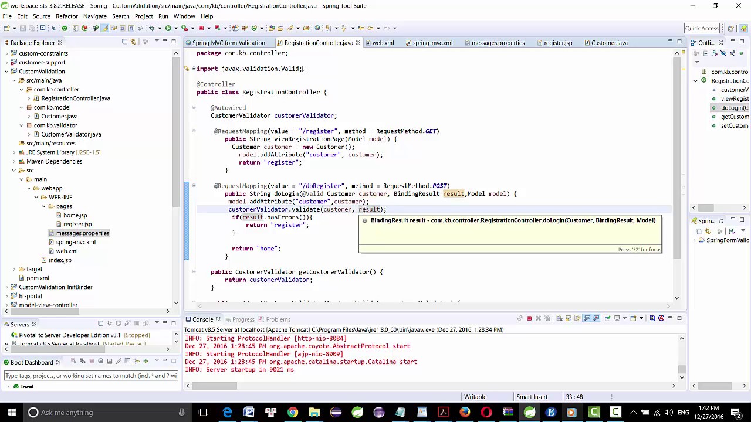Expand the target folder
The width and height of the screenshot is (751, 422).
point(14,270)
